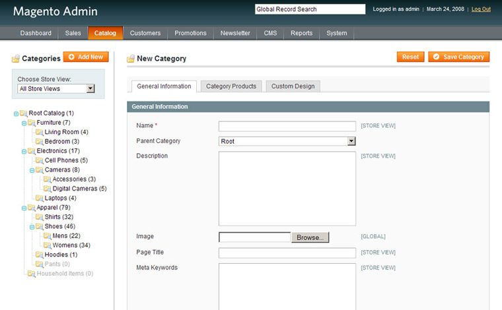Click the Cell Phones folder icon
The image size is (502, 310).
pos(40,160)
